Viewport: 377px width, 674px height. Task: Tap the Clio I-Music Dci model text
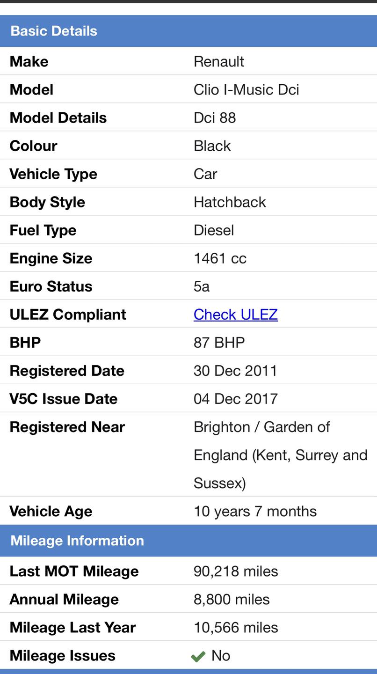click(x=246, y=90)
